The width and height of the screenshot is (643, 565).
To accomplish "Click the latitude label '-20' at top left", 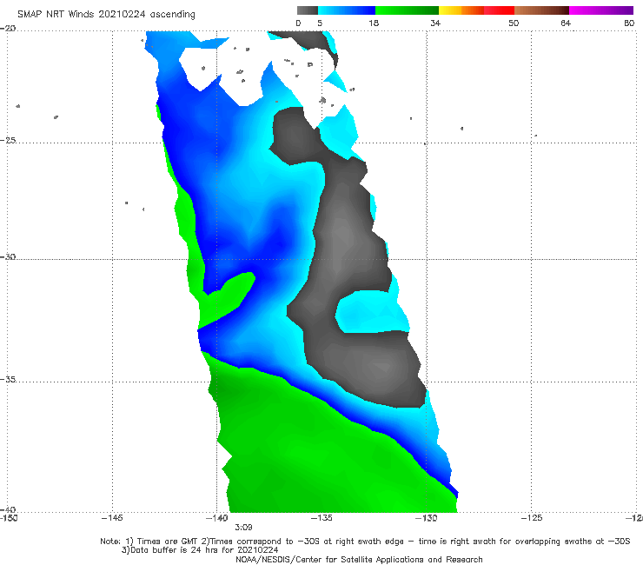I will coord(8,29).
